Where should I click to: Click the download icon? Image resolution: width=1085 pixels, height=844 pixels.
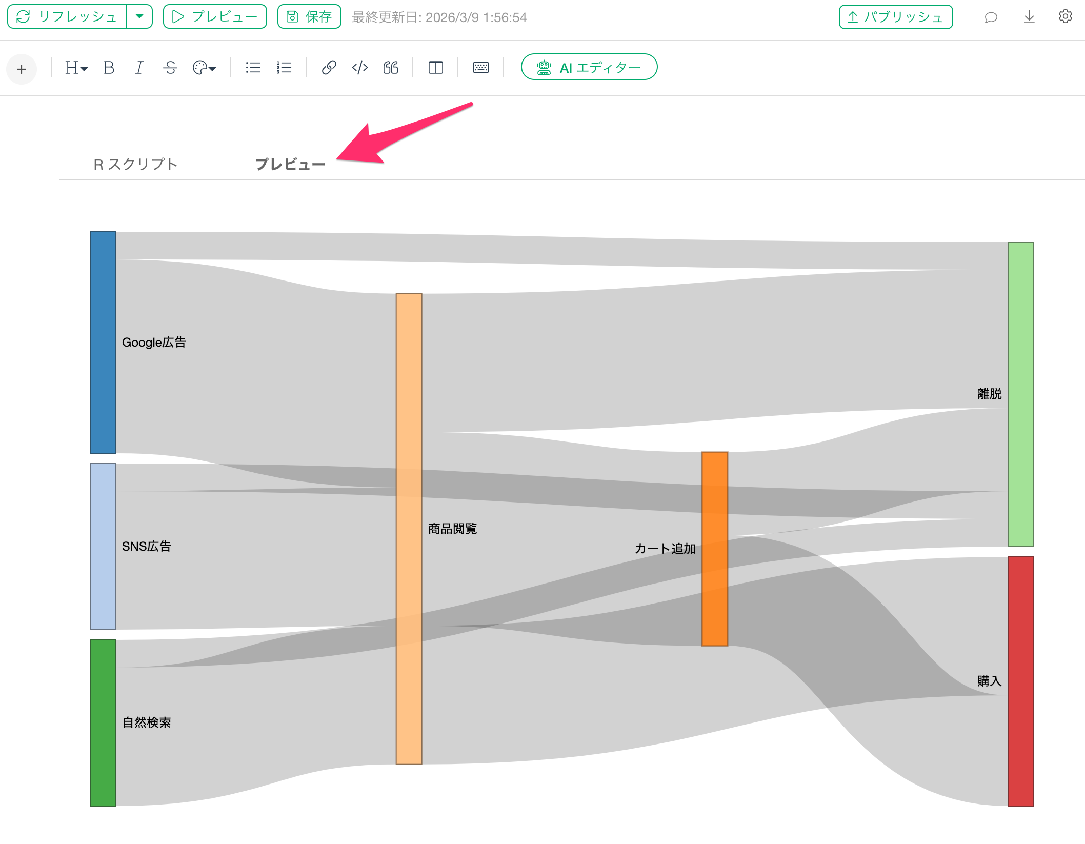pos(1029,17)
